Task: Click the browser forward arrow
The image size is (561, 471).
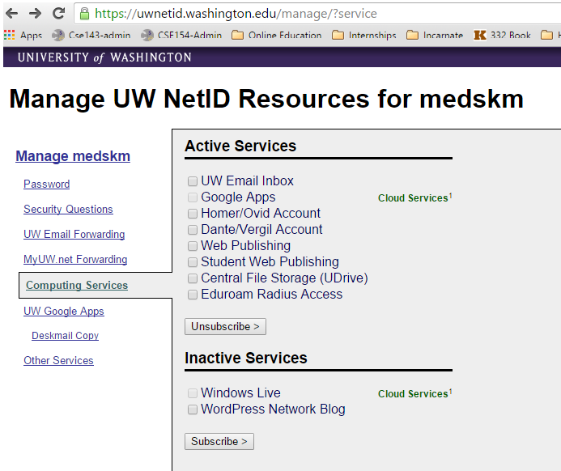Action: (x=35, y=13)
